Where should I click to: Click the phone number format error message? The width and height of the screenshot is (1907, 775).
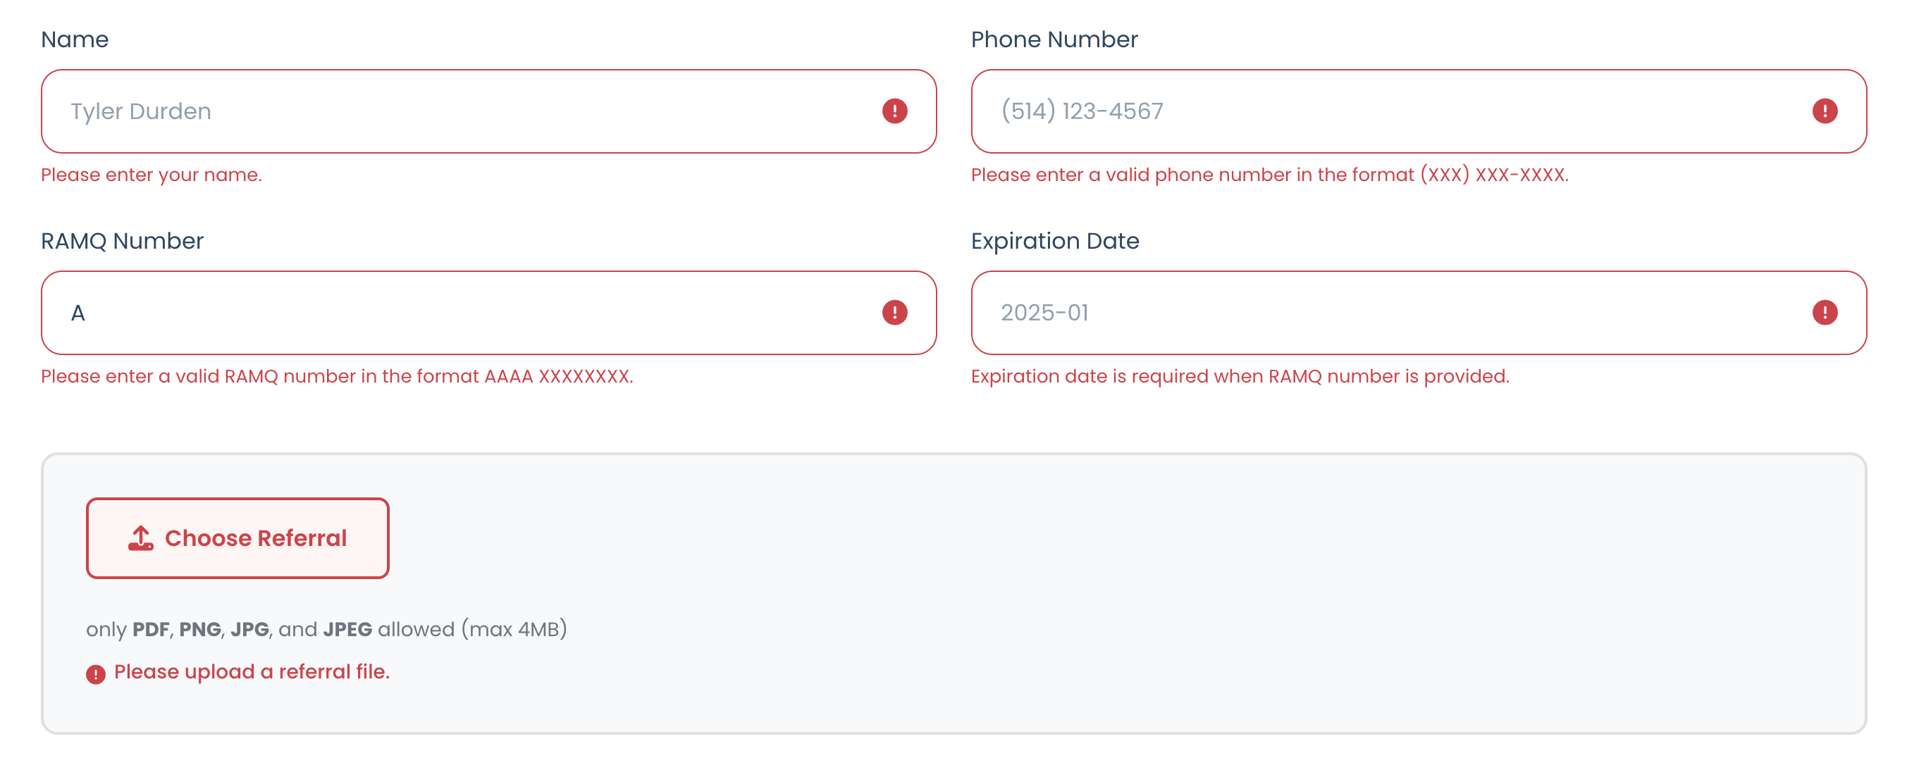(x=1269, y=175)
